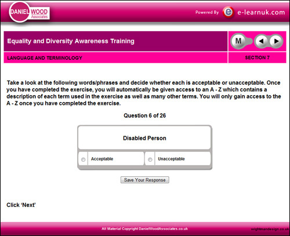Screen dimensions: 290x236
Task: Click Equality and Diversity Awareness Training title
Action: point(71,41)
